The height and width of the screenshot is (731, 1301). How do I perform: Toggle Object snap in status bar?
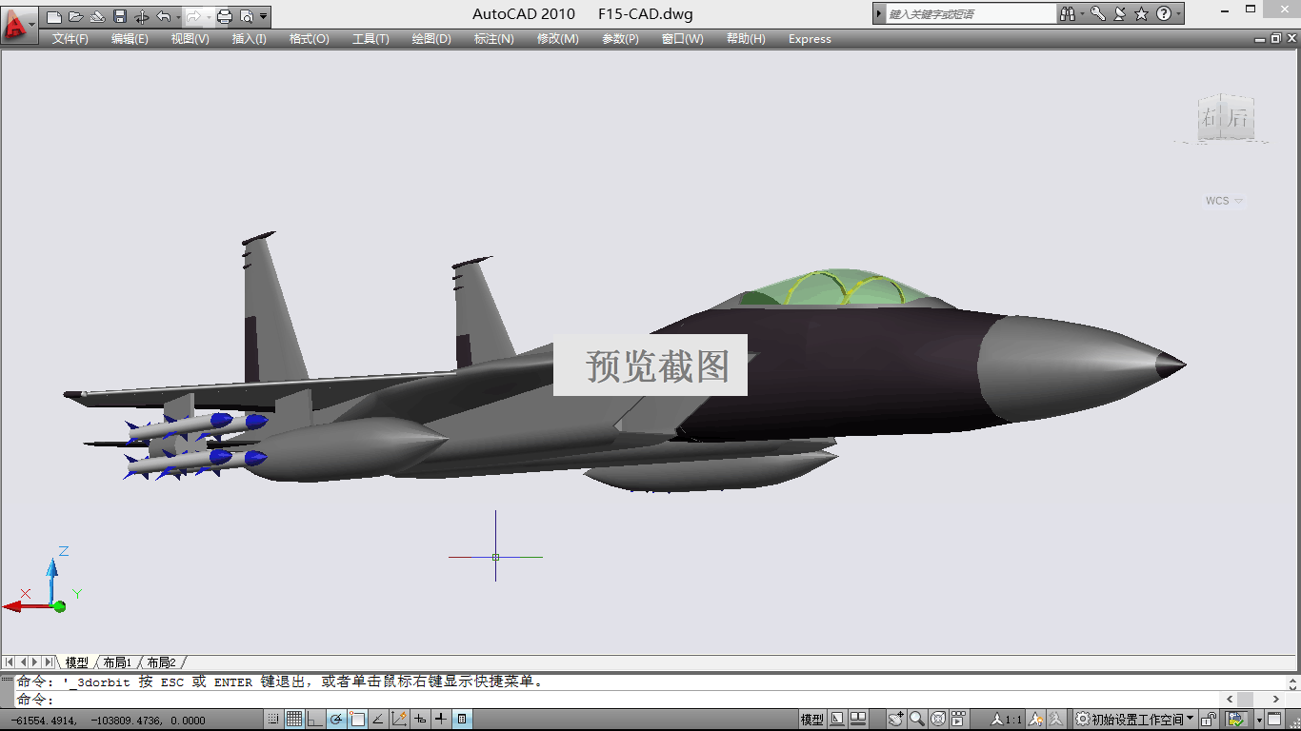tap(358, 720)
